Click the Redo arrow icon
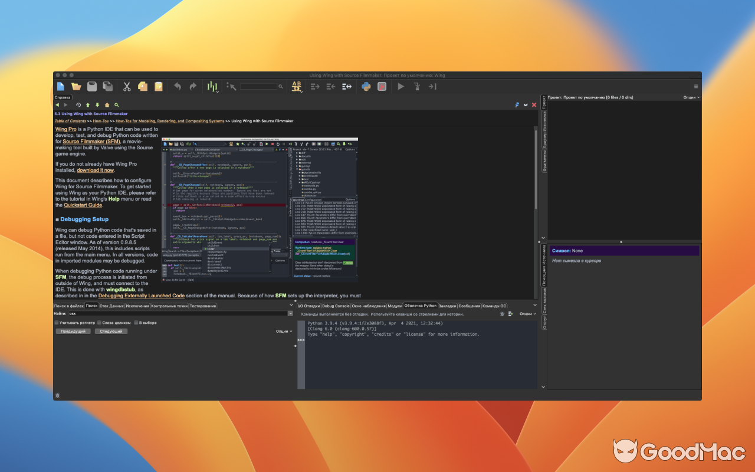The image size is (755, 472). click(193, 87)
